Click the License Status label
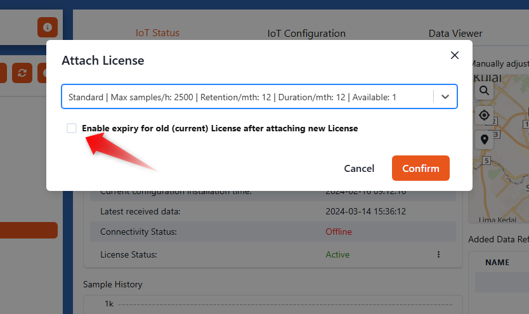Screen dimensions: 529x314 point(129,254)
